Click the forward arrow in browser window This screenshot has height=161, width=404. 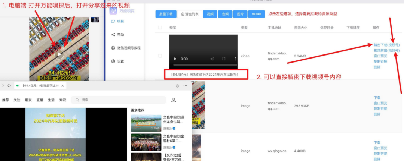tap(3, 86)
